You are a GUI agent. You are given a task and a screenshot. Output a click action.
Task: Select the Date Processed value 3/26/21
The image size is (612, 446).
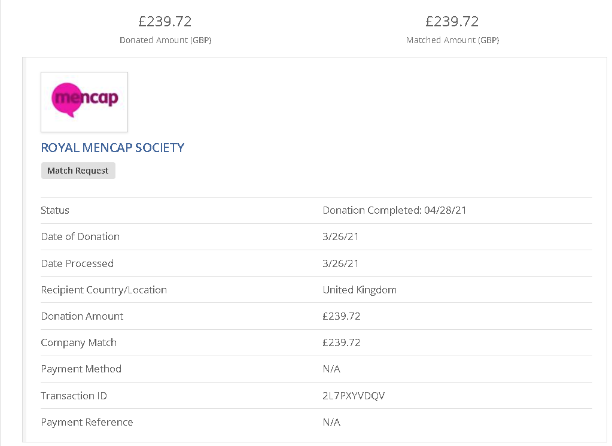340,263
